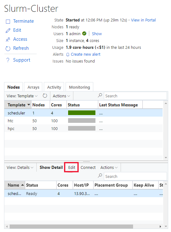Click the Refresh link

[21, 48]
